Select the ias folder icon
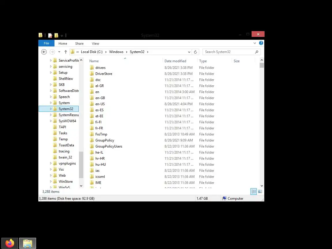 [92, 170]
